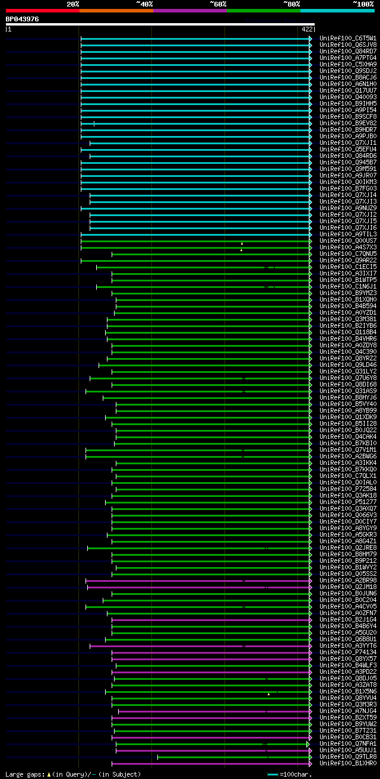Choose the UniRef100_B2J1G4 label
380x779 pixels.
point(348,619)
